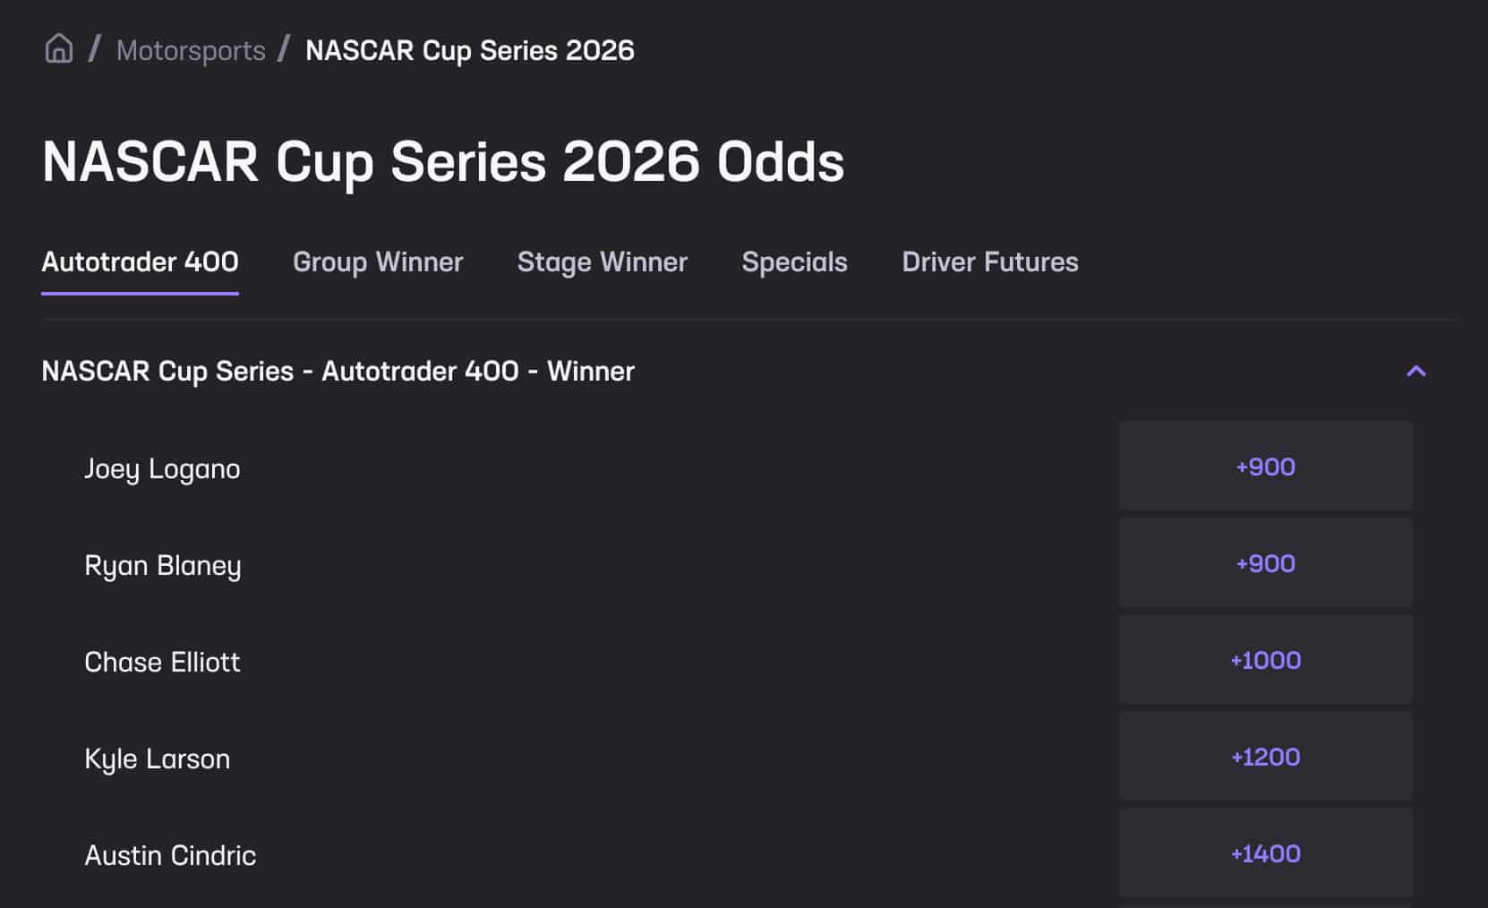Click the Austin Cindric driver name
The width and height of the screenshot is (1488, 908).
tap(170, 855)
